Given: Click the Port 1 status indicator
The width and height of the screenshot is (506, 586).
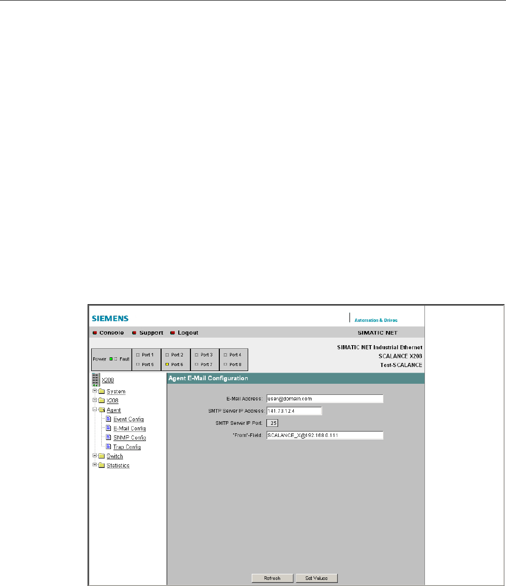Looking at the screenshot, I should point(138,355).
